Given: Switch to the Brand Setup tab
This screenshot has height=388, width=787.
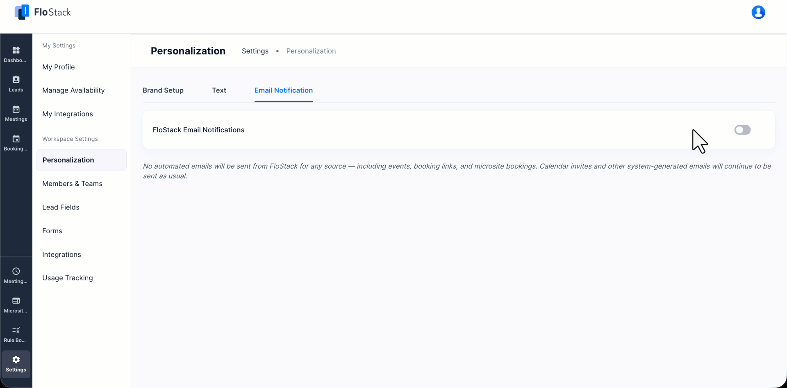Looking at the screenshot, I should click(163, 90).
